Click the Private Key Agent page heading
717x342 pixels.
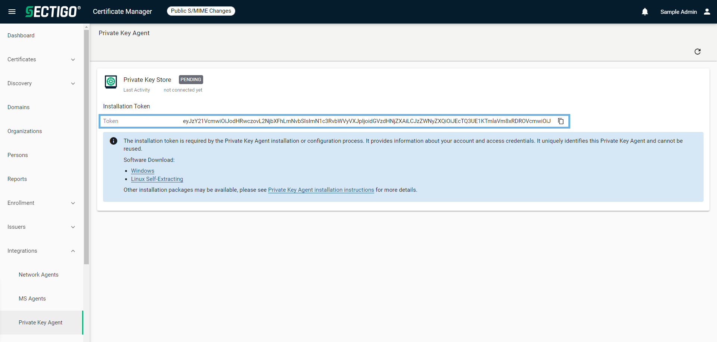(x=124, y=33)
